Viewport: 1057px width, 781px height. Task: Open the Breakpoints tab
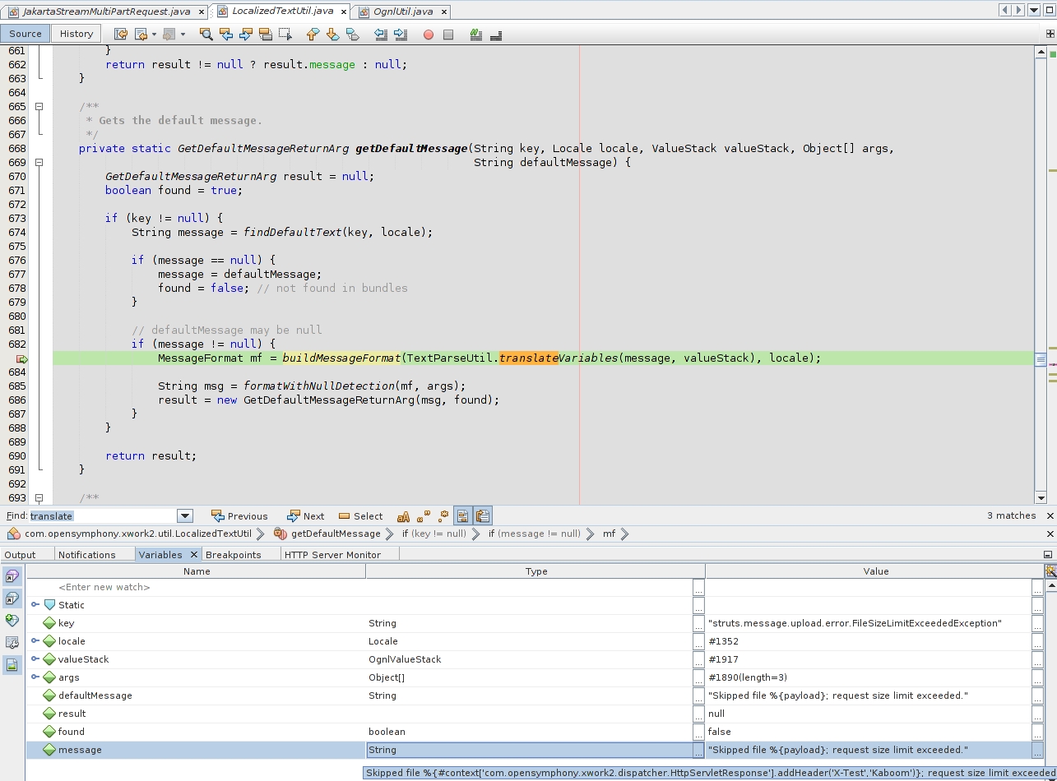coord(233,555)
